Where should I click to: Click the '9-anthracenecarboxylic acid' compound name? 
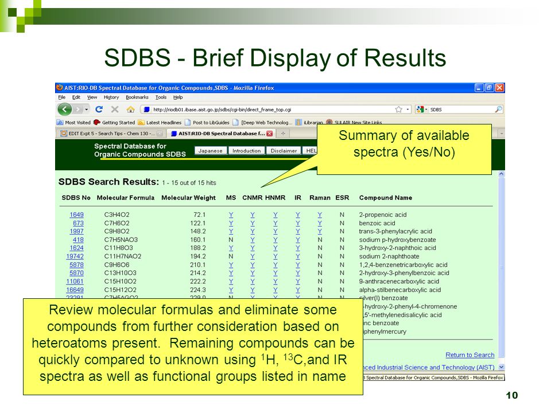pos(399,281)
